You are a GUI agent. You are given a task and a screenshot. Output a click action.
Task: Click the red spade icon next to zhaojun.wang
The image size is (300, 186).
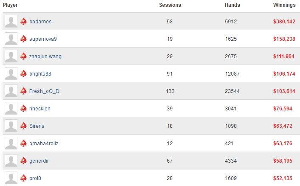point(23,56)
